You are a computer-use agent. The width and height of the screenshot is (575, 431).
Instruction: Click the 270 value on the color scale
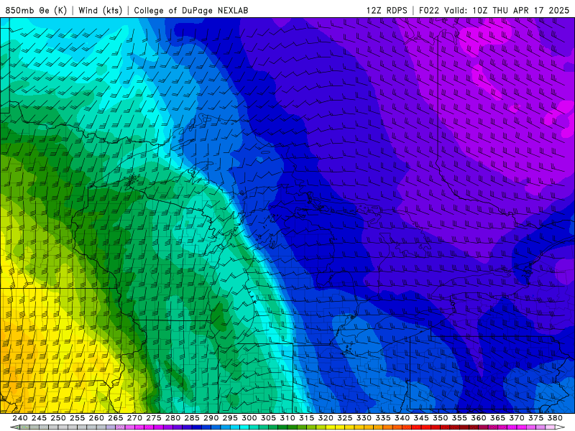134,418
